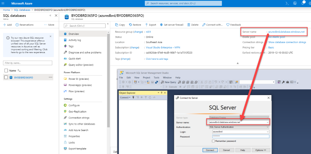311x154 pixels.
Task: Click SSMS Toolbox icon
Action: tap(288, 82)
